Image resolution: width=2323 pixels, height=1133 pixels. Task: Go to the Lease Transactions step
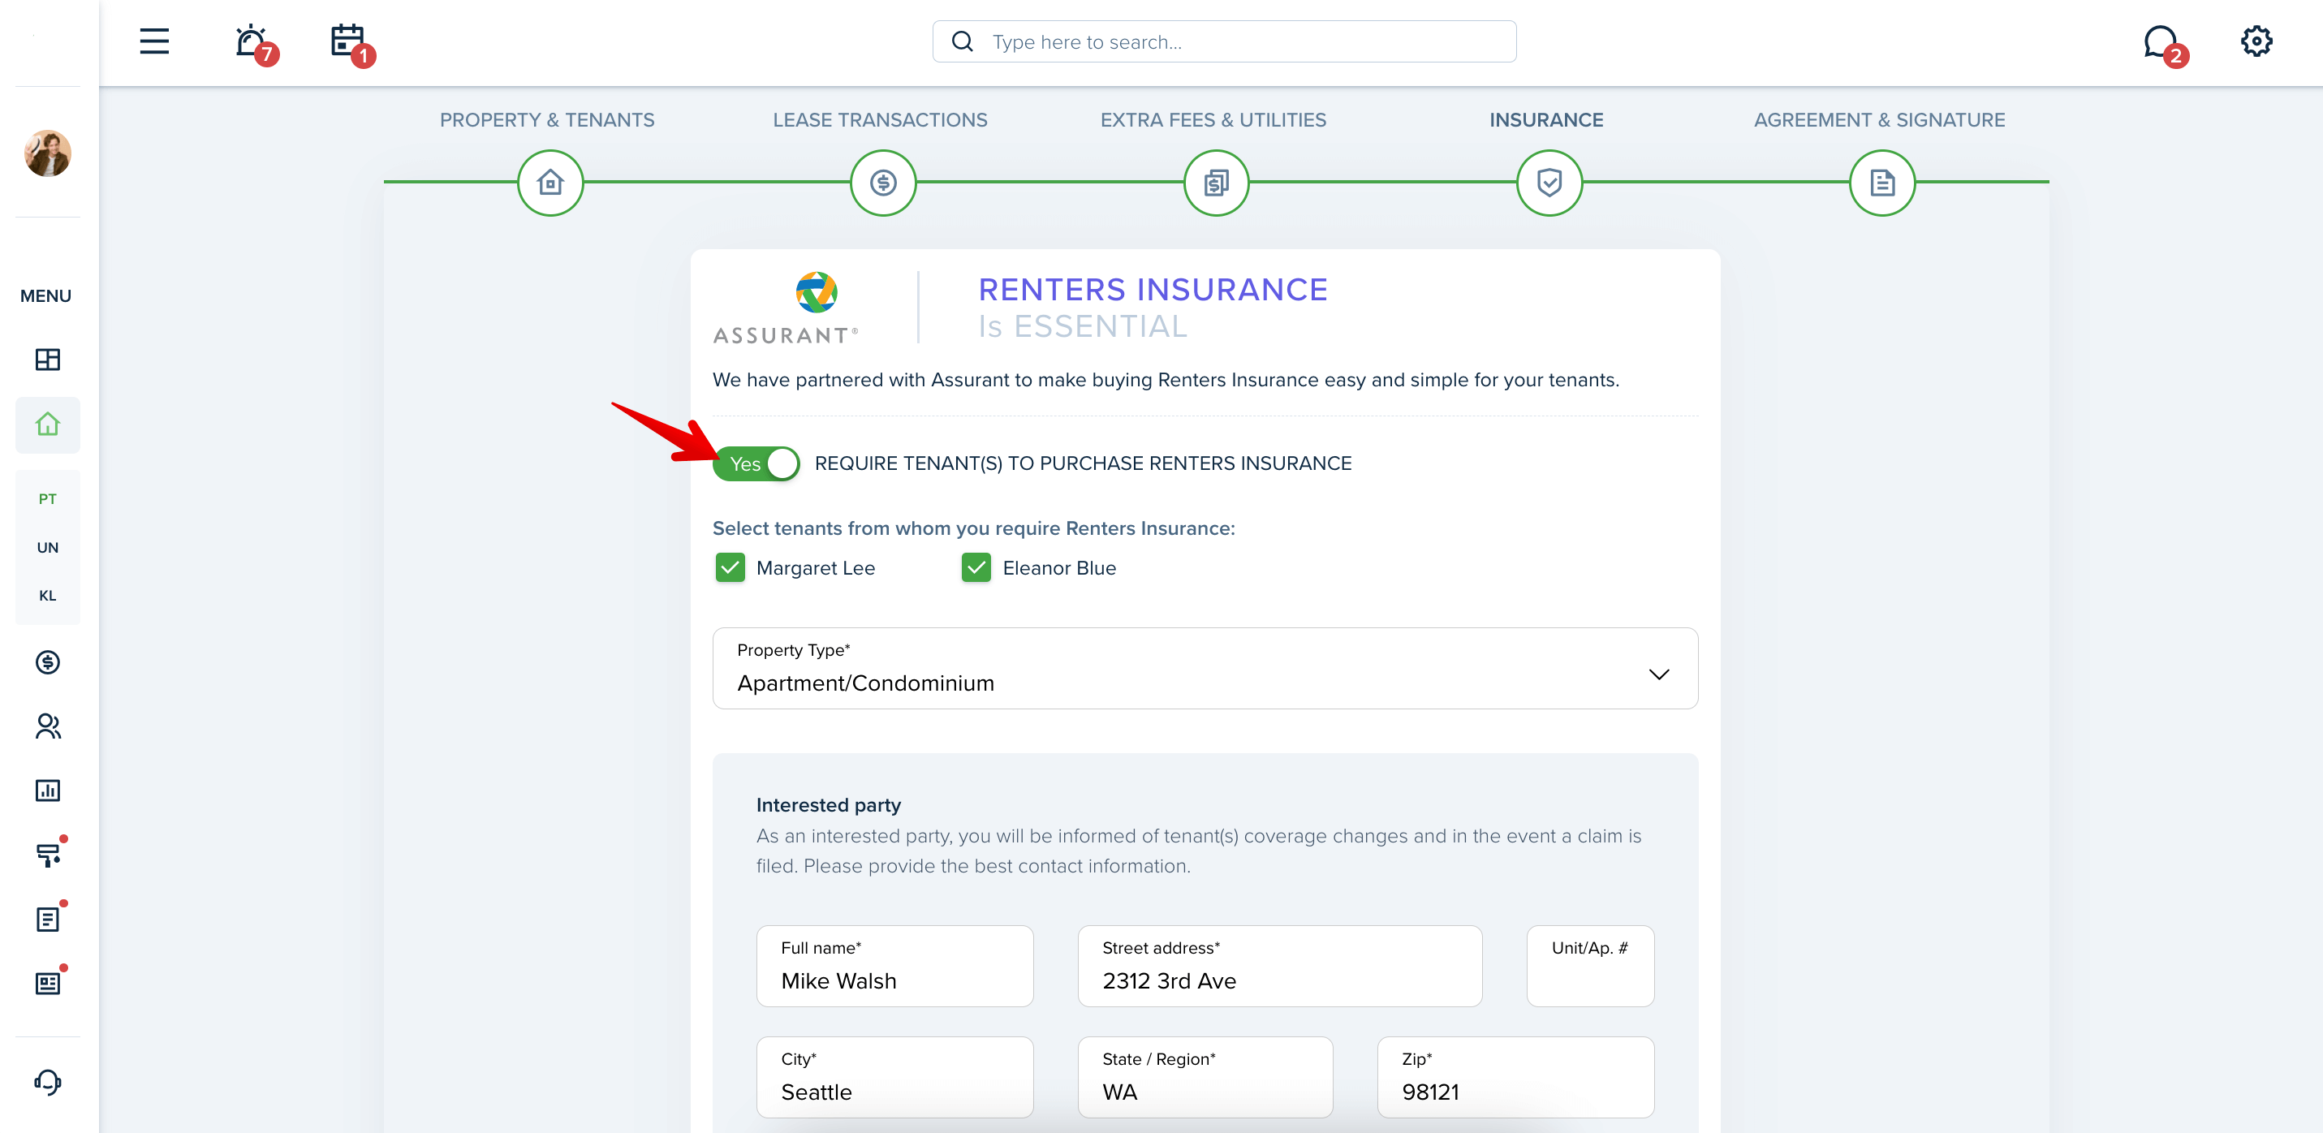click(880, 120)
